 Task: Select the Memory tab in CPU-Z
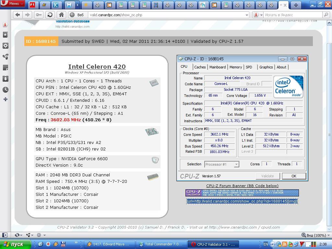(235, 67)
